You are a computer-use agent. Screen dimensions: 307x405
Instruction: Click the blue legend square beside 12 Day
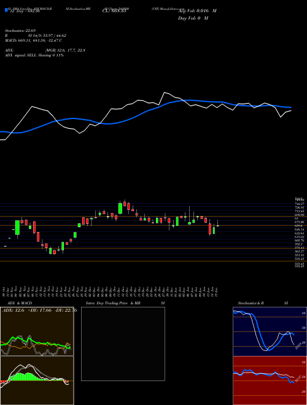[7, 10]
